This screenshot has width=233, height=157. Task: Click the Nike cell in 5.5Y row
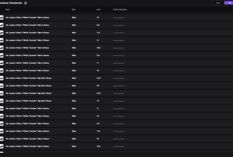click(x=74, y=78)
